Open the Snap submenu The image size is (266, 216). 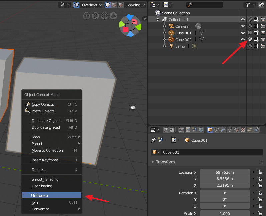point(52,137)
